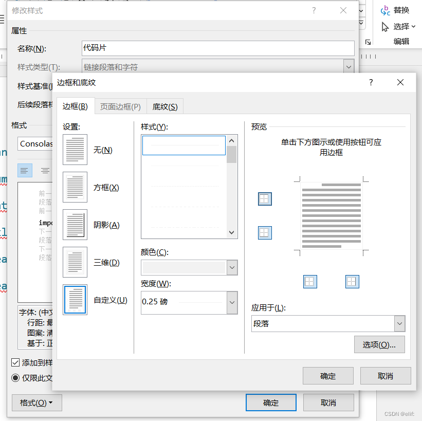Screen dimensions: 422x421
Task: Click the Name (名称) field containing 代码片
Action: coord(218,48)
